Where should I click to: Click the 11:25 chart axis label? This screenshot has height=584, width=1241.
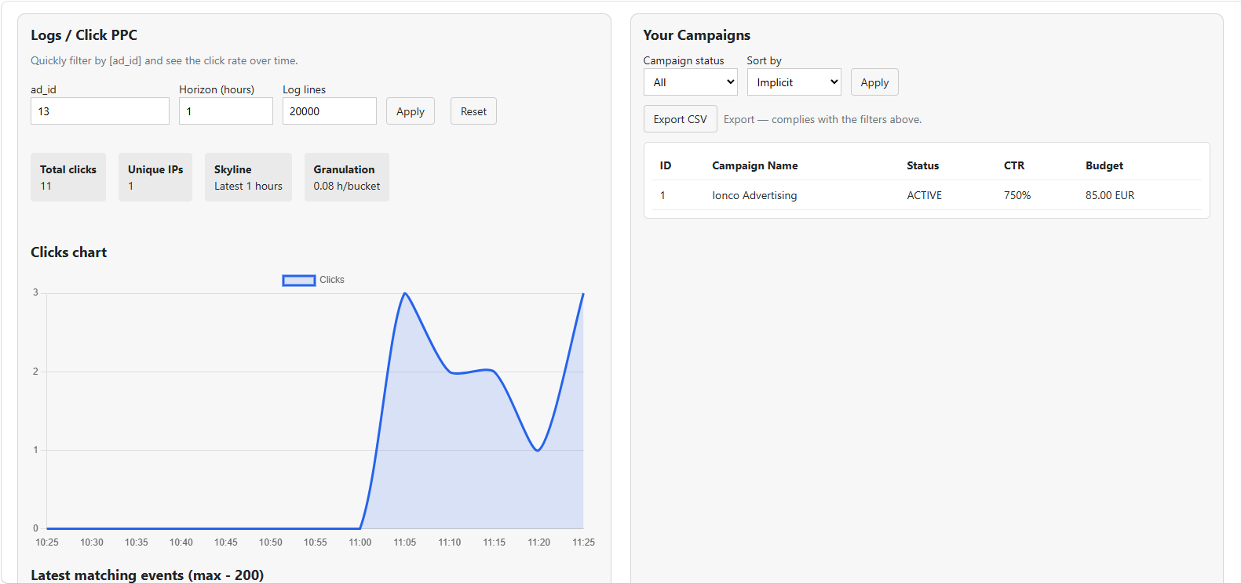click(584, 542)
